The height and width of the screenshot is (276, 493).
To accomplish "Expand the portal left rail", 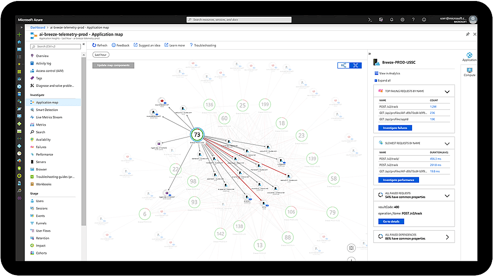I will coord(21,27).
